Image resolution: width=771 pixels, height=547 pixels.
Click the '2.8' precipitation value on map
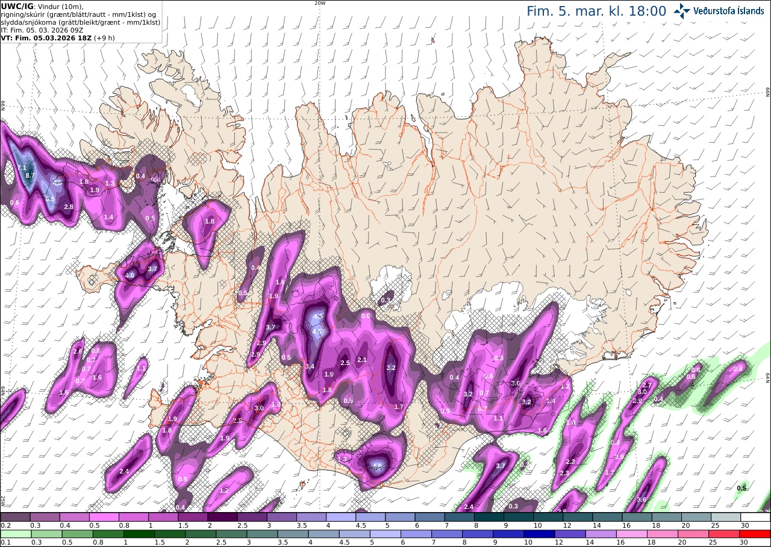tap(69, 207)
